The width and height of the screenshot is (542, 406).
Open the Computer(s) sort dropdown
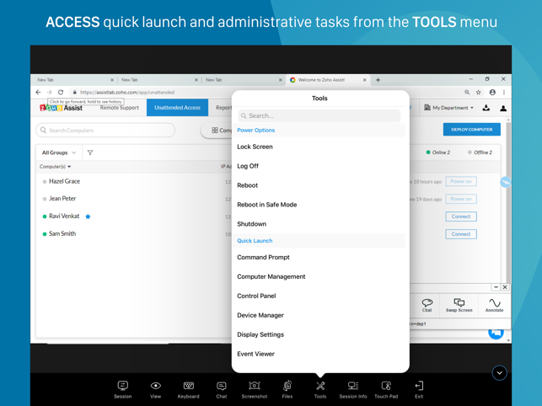(56, 167)
